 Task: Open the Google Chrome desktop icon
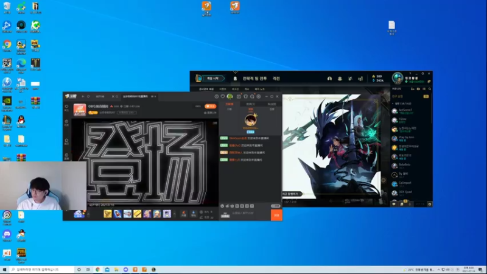pyautogui.click(x=7, y=46)
